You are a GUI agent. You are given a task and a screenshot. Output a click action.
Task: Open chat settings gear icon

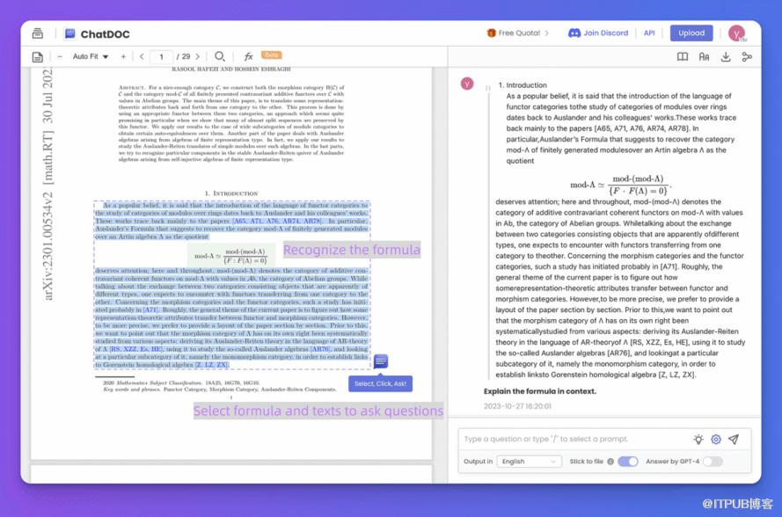(716, 440)
